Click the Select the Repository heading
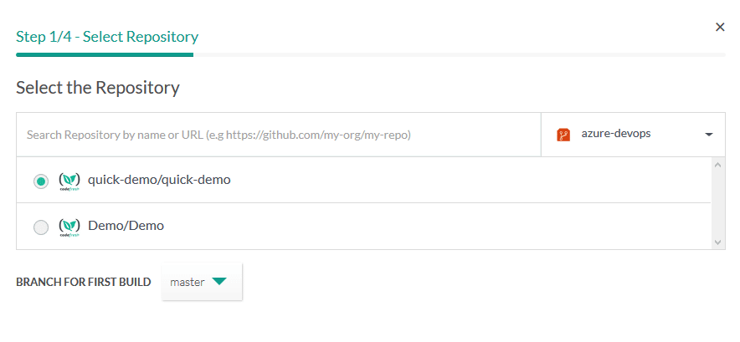Image resolution: width=740 pixels, height=342 pixels. click(x=98, y=88)
